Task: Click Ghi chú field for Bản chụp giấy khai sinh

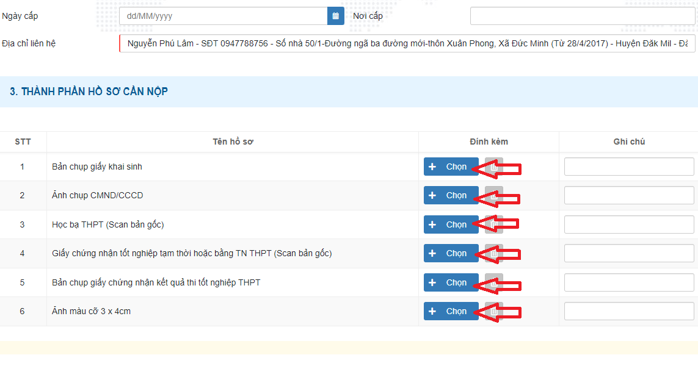Action: (x=629, y=167)
